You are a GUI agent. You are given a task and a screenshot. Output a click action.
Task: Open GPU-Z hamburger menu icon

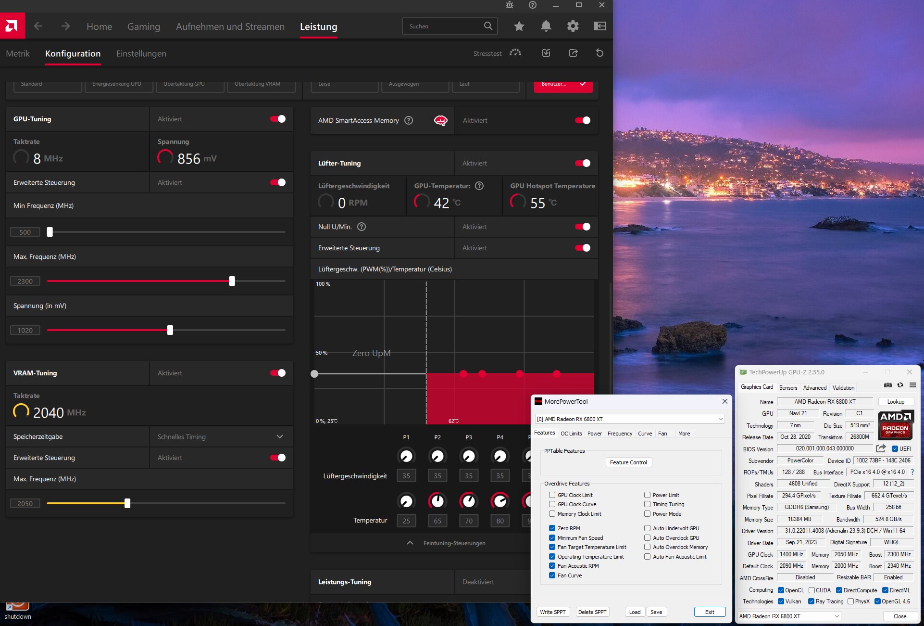click(x=912, y=385)
